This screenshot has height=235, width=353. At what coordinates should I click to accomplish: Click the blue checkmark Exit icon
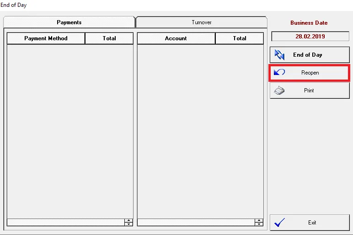pyautogui.click(x=279, y=222)
